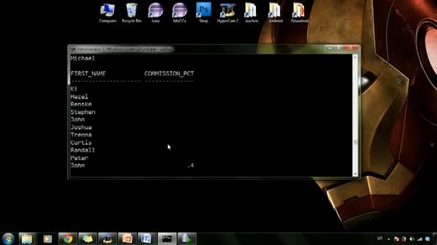Open the folder shortcut left of Android
The width and height of the screenshot is (437, 245).
251,13
